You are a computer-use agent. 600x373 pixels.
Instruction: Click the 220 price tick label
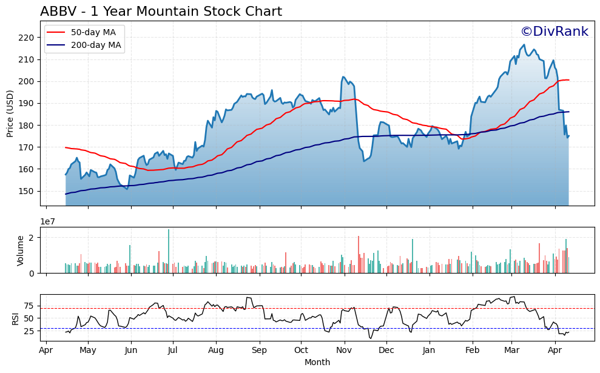tap(27, 38)
